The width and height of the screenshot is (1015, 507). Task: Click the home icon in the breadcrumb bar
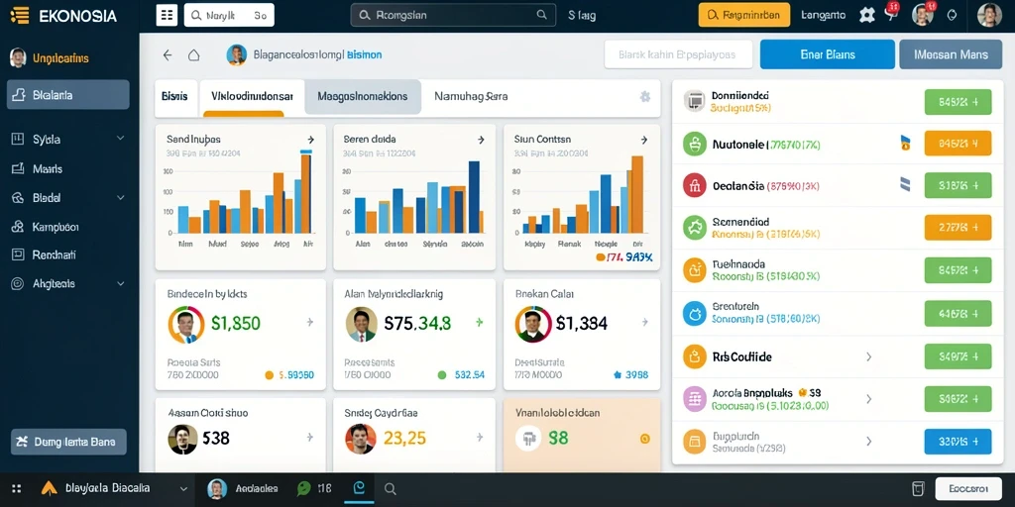(x=193, y=55)
